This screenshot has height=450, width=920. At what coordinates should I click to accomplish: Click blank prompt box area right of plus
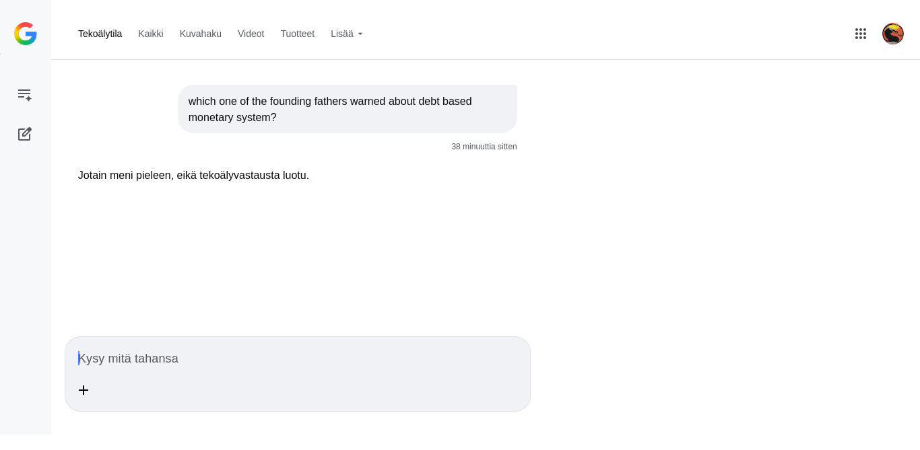303,390
